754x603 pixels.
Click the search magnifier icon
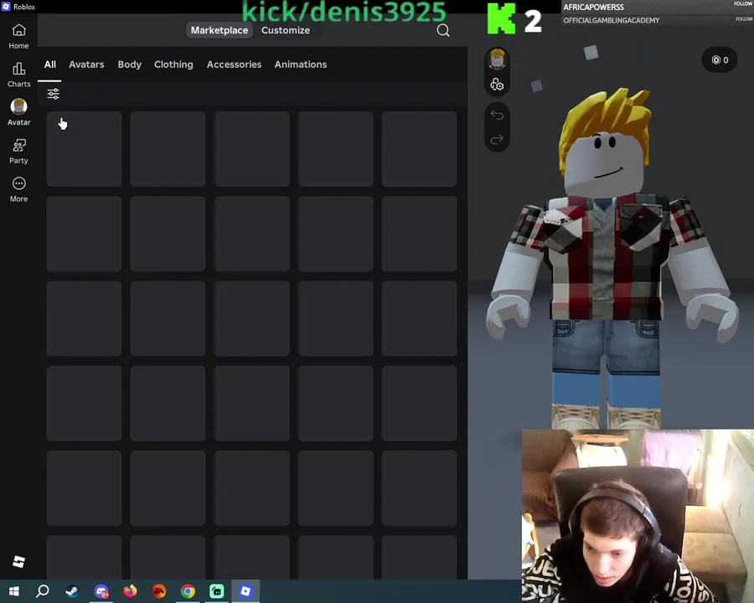pyautogui.click(x=443, y=31)
